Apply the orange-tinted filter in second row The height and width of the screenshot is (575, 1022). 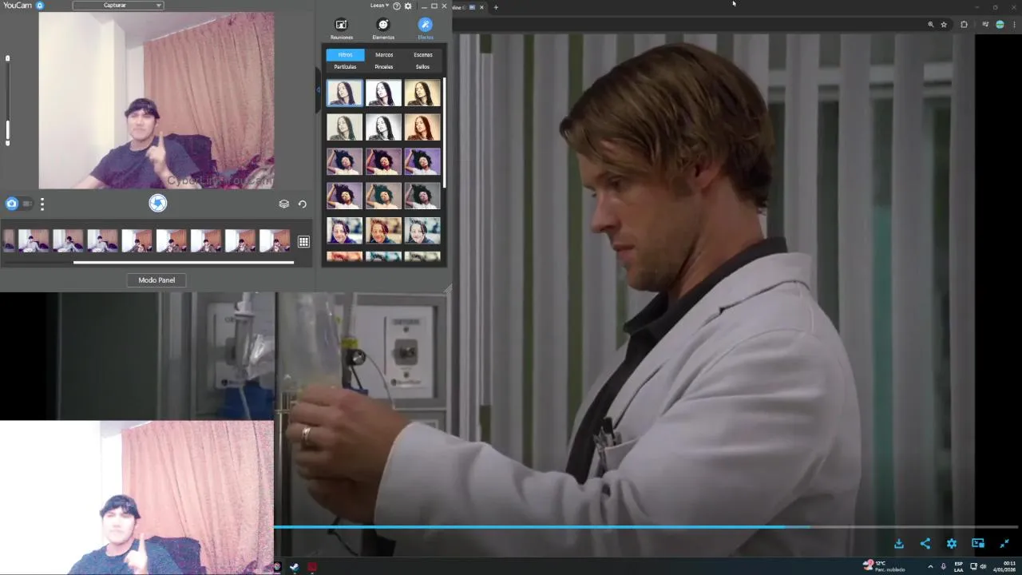pyautogui.click(x=422, y=127)
